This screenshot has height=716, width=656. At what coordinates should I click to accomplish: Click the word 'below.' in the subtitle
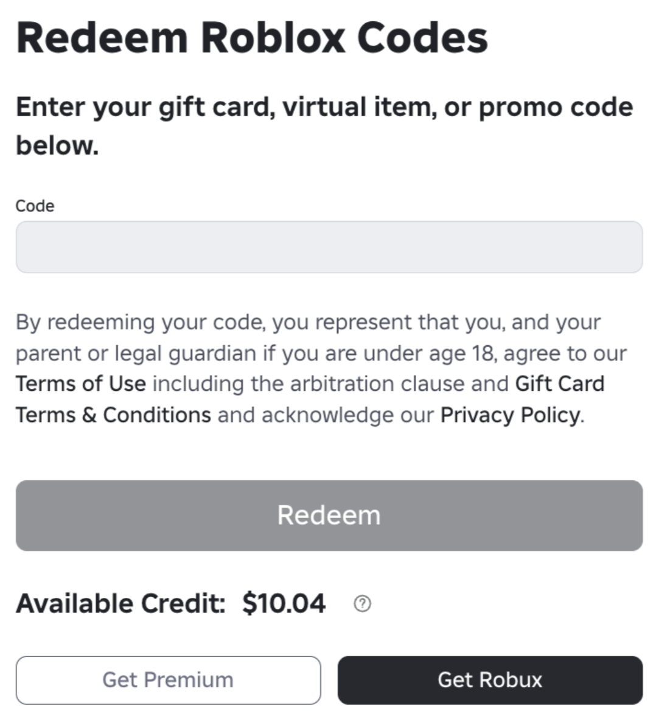(58, 146)
